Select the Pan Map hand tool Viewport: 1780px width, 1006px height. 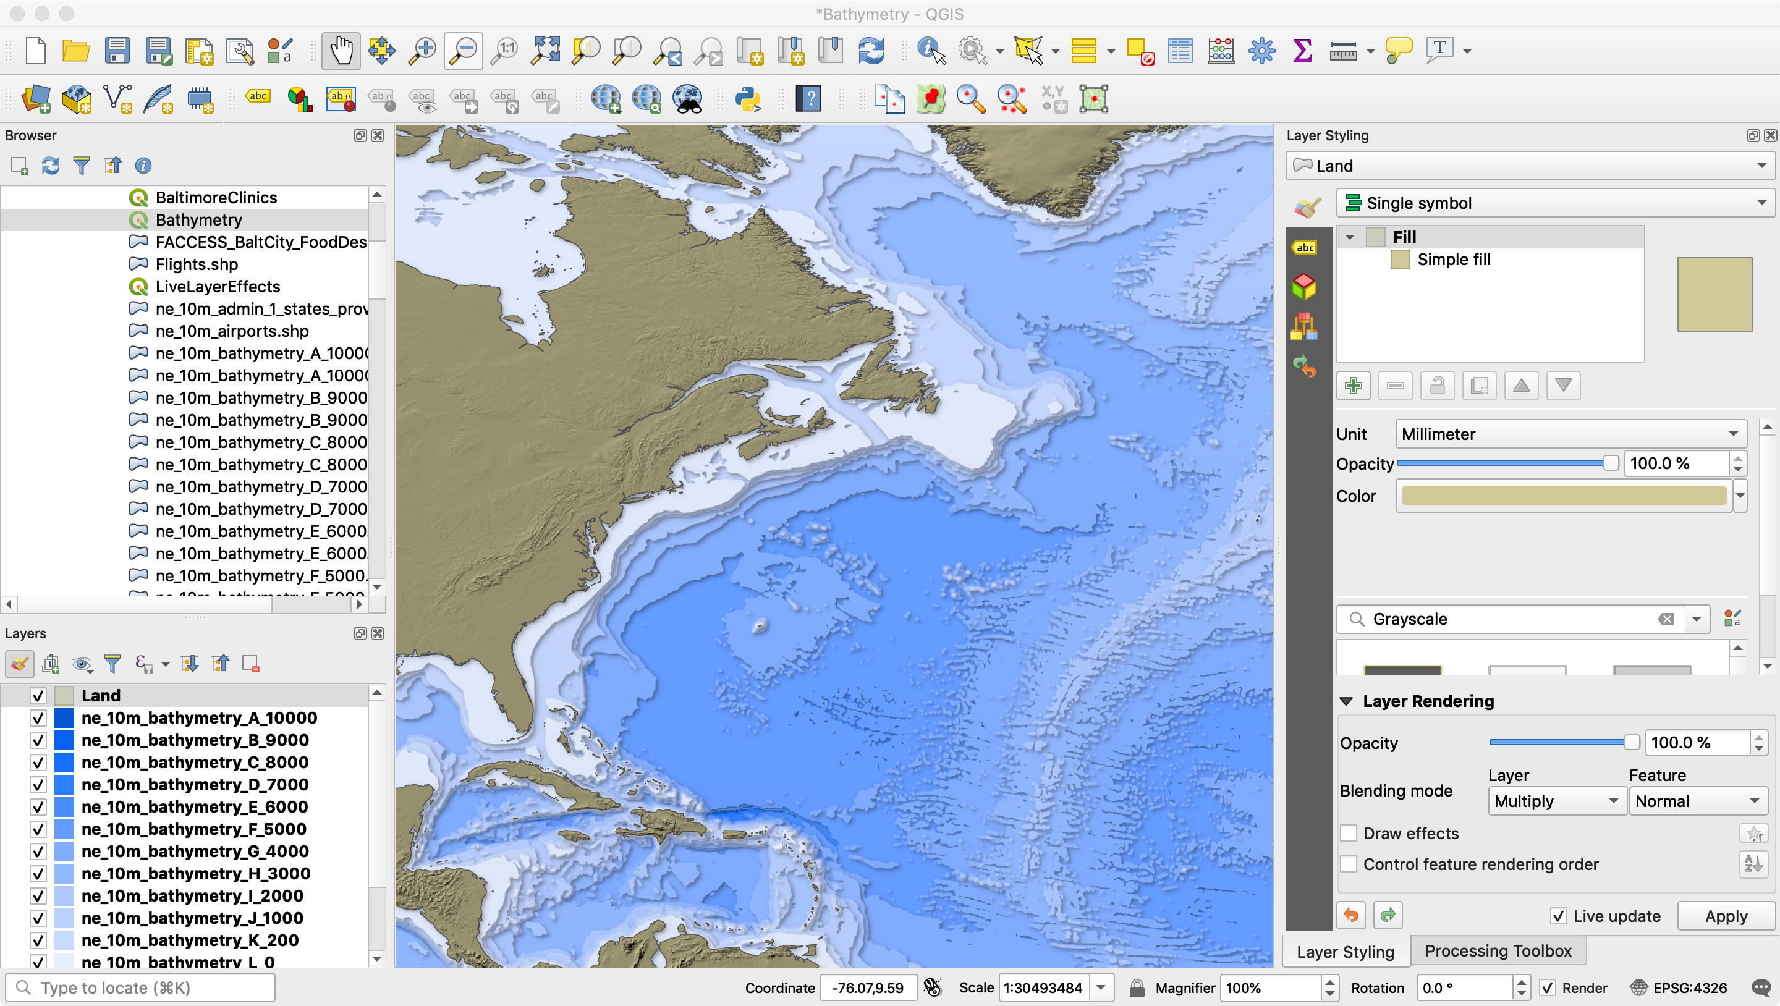coord(341,51)
